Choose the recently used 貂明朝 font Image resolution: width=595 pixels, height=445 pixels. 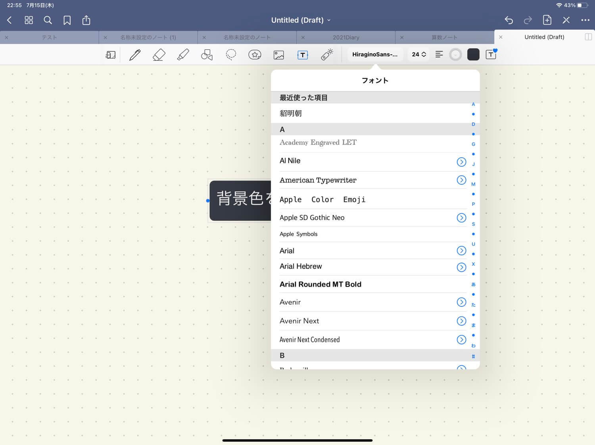[x=369, y=113]
